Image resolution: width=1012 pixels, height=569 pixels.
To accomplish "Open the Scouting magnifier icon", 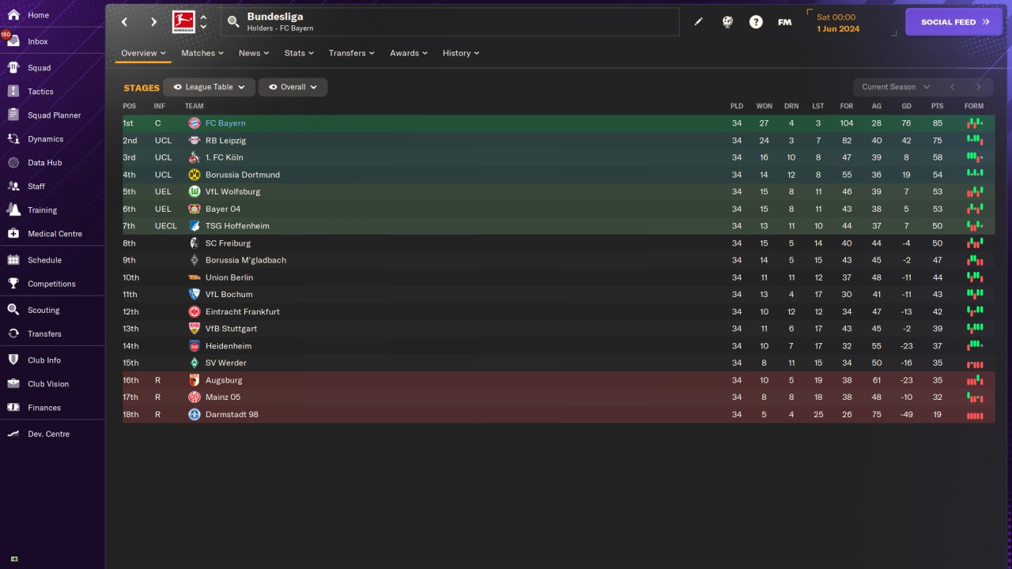I will [13, 310].
